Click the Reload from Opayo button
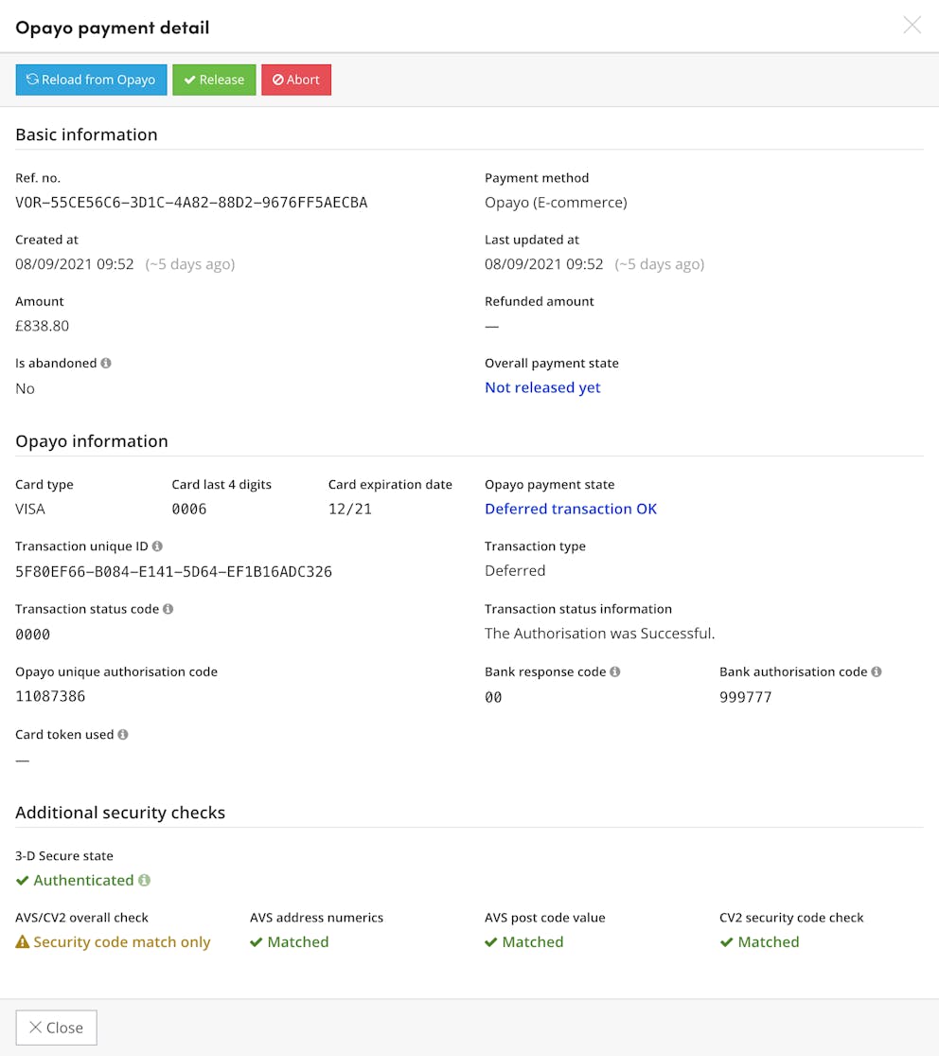939x1056 pixels. 91,80
